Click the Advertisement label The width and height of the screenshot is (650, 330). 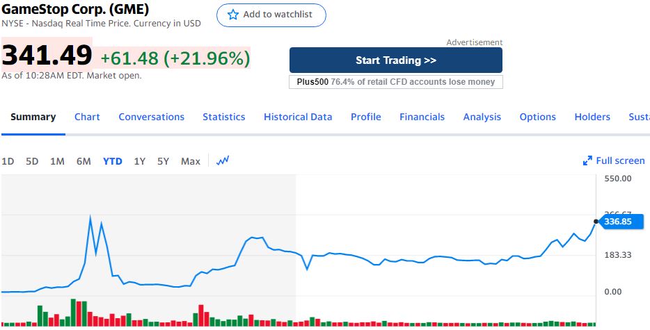click(x=474, y=42)
